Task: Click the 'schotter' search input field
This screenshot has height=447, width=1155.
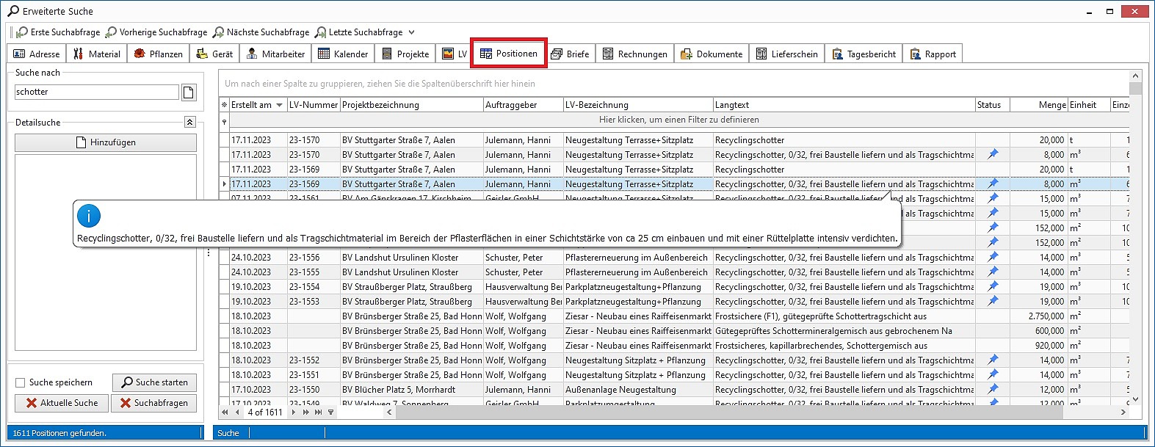Action: (97, 92)
